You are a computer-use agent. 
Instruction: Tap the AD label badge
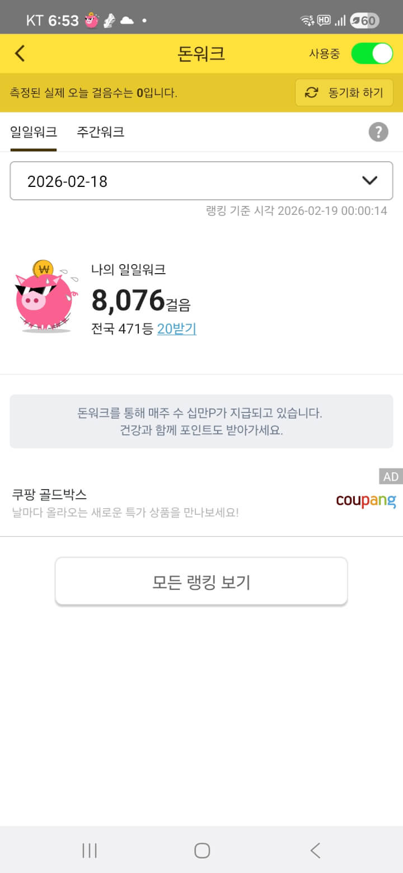pyautogui.click(x=391, y=477)
